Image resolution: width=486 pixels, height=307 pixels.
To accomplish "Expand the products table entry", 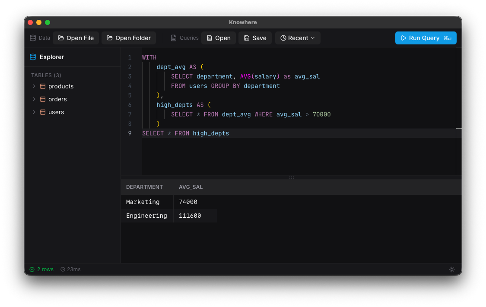I will coord(34,86).
